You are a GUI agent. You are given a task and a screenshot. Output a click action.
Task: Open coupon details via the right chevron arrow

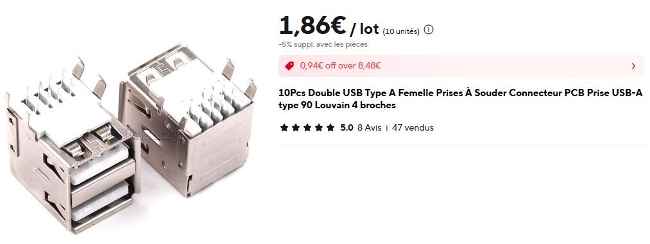coord(633,66)
